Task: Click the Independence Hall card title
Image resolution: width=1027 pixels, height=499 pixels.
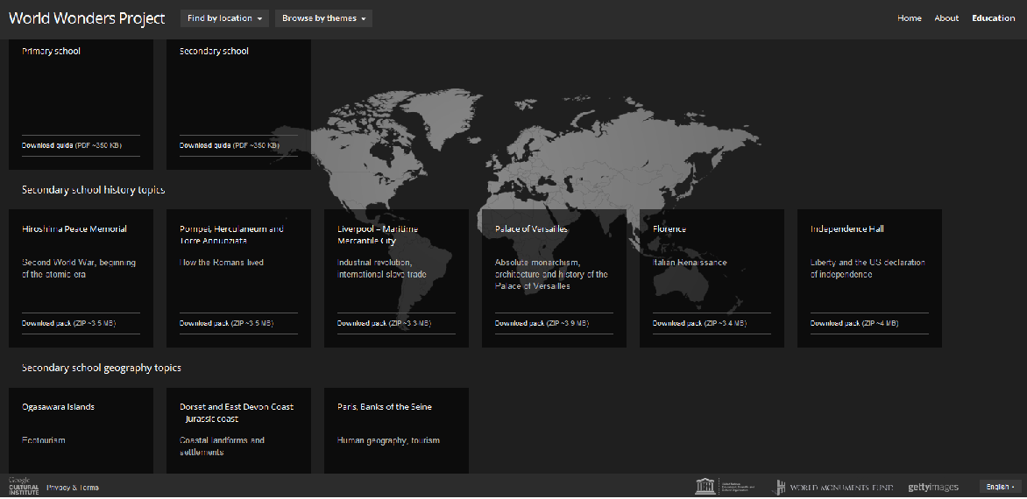Action: pos(846,228)
